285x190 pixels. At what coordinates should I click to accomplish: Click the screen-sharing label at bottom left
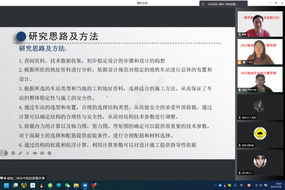pos(23,178)
